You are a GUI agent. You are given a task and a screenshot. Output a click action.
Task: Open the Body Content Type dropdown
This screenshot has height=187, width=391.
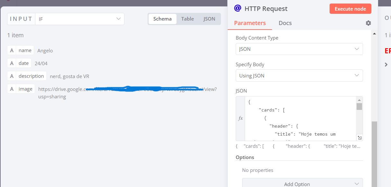tap(299, 49)
